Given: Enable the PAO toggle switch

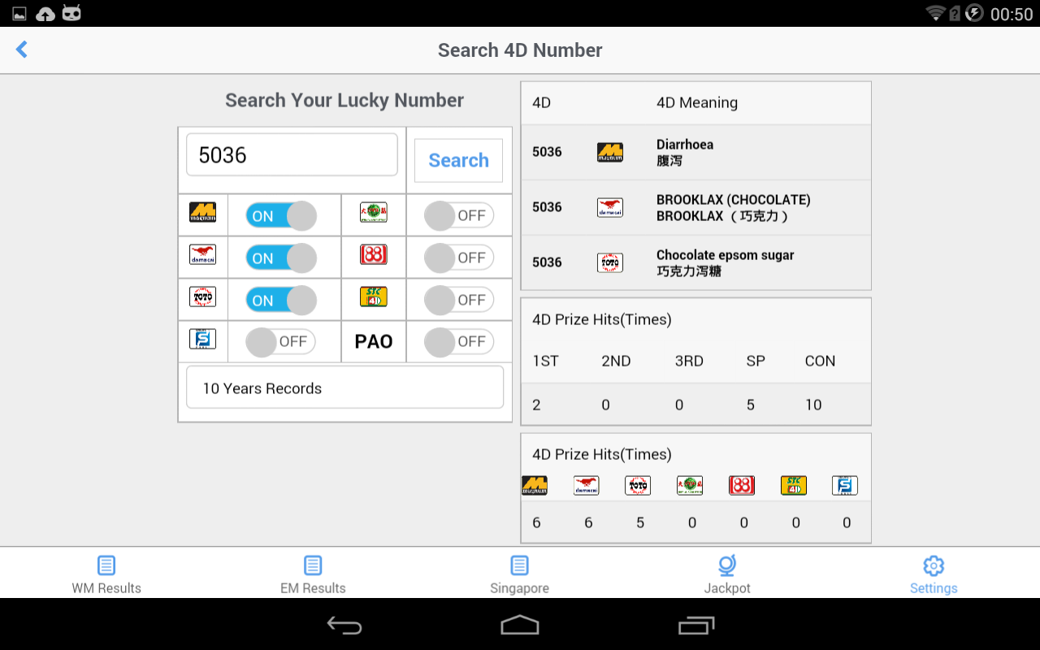Looking at the screenshot, I should [459, 342].
